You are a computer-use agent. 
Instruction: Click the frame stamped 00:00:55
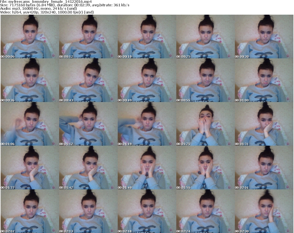[x=205, y=80]
